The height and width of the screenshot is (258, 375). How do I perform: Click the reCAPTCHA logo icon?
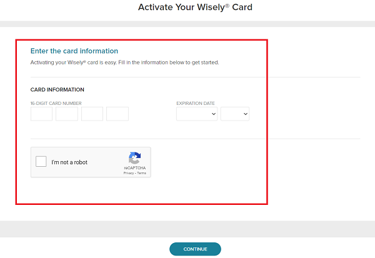pos(134,158)
